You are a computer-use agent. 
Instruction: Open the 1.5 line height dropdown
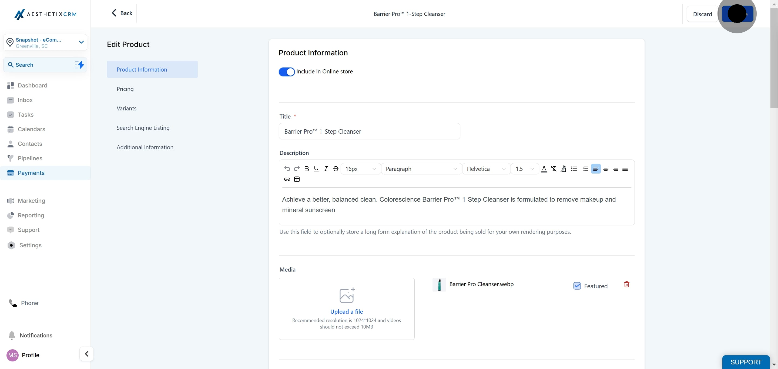[525, 169]
